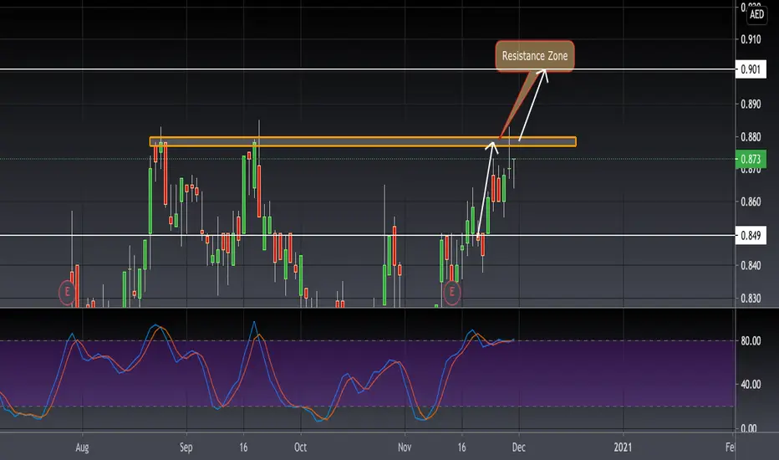The height and width of the screenshot is (460, 779).
Task: Click the '16' label between Nov and Dec
Action: pos(462,447)
